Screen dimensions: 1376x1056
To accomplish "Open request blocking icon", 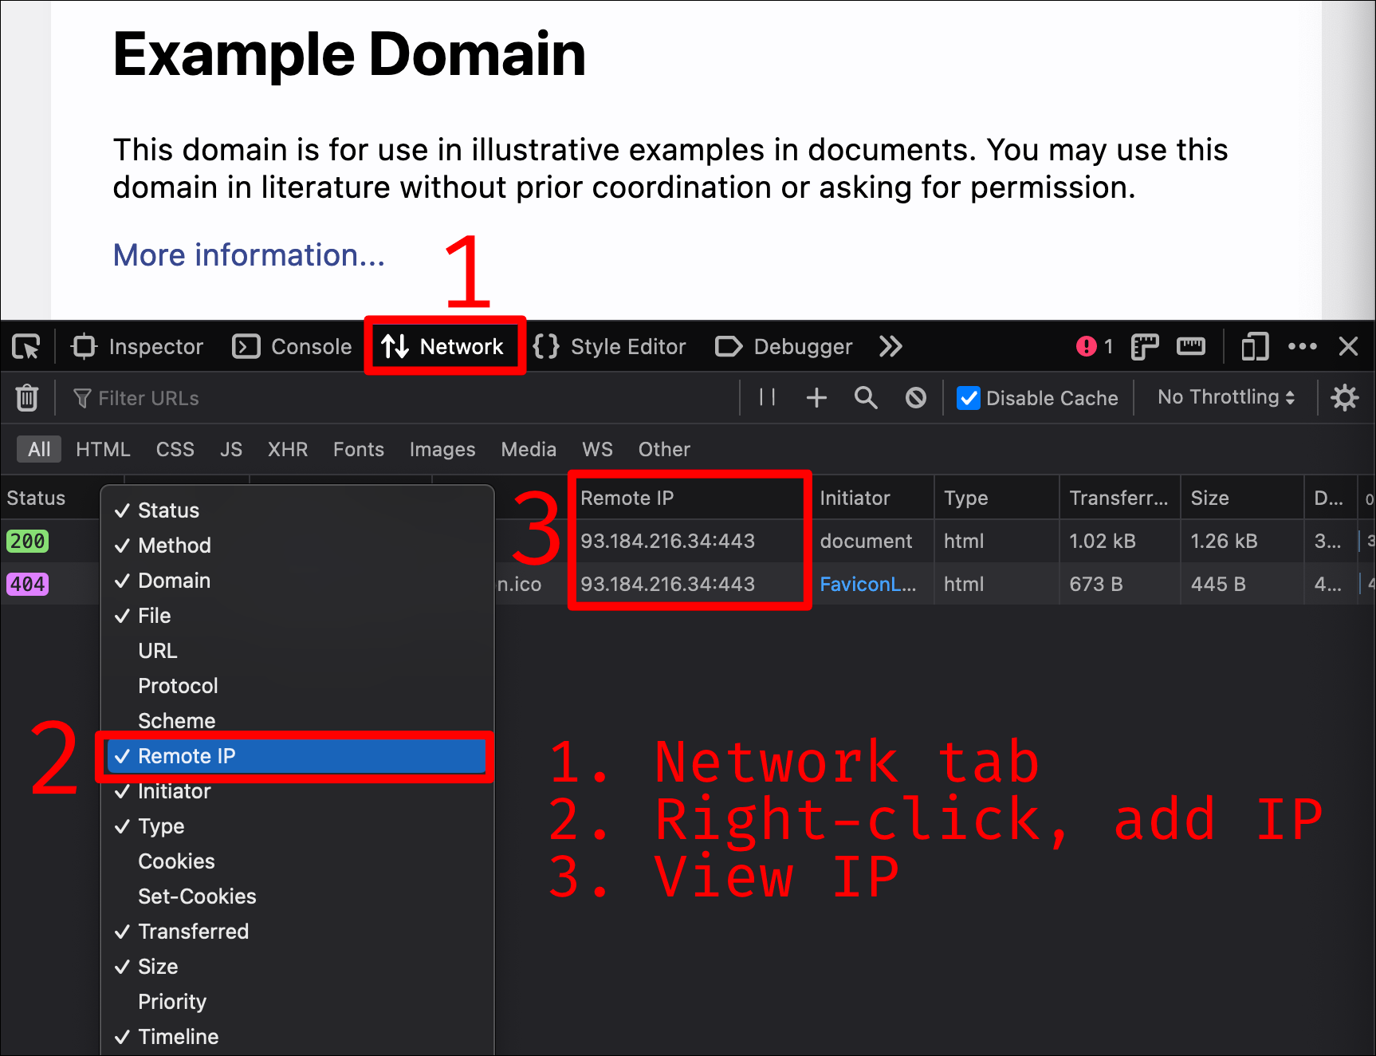I will [916, 397].
